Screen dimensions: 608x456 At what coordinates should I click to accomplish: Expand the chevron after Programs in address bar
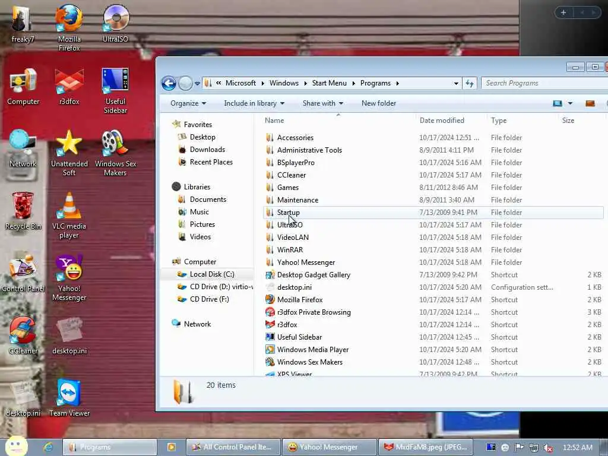point(397,83)
